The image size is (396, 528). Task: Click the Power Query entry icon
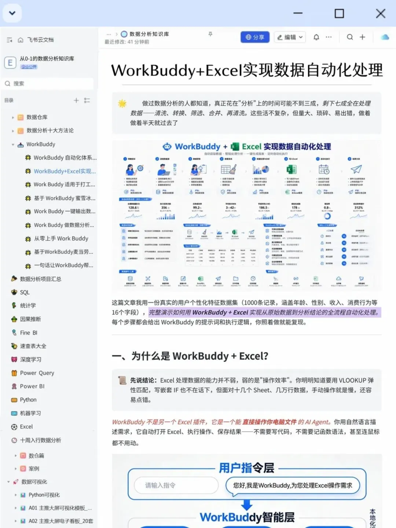click(x=14, y=373)
